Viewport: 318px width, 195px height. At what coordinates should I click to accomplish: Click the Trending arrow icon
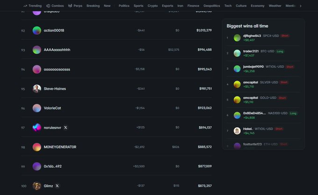pos(25,6)
